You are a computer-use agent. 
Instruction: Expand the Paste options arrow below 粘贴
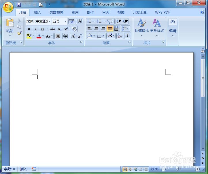(x=10, y=36)
